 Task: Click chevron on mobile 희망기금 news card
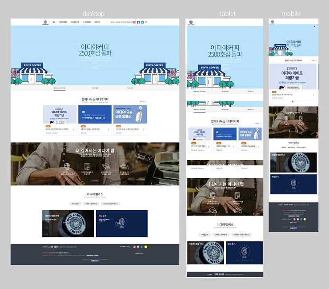[x=313, y=95]
